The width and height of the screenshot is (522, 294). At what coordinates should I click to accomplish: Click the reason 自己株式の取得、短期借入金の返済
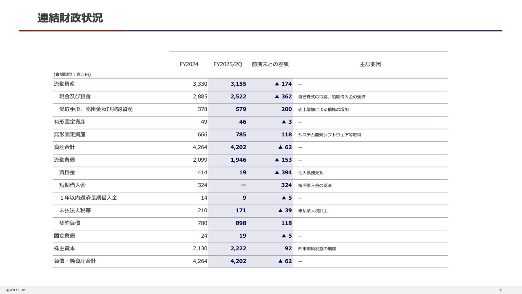click(x=332, y=97)
